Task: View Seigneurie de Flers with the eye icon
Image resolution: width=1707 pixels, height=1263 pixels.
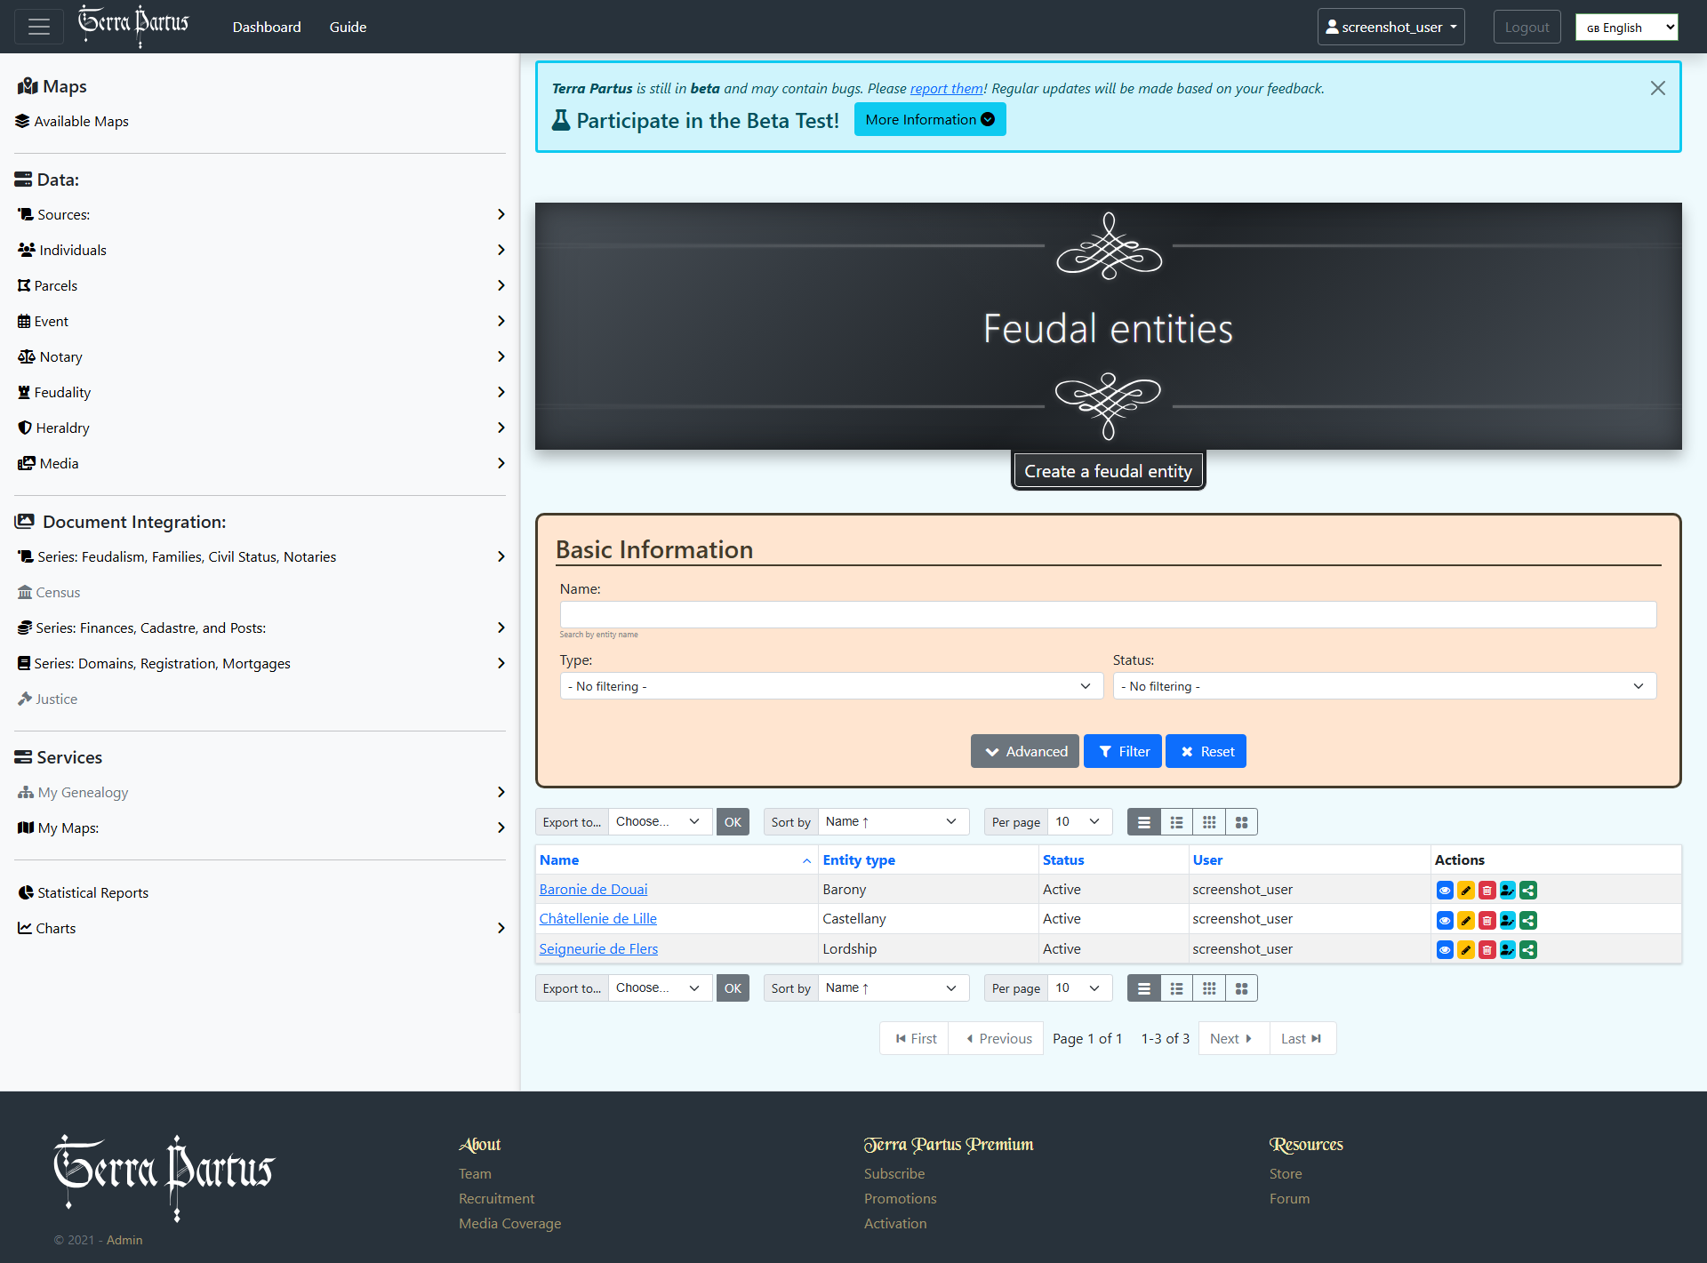Action: 1445,949
